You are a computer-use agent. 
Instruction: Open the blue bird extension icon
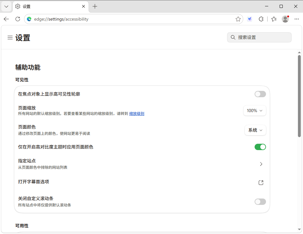(250, 19)
